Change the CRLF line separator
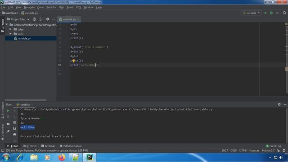This screenshot has width=288, height=162. (234, 150)
